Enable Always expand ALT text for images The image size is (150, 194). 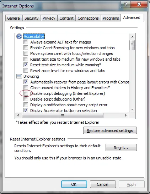coord(26,42)
